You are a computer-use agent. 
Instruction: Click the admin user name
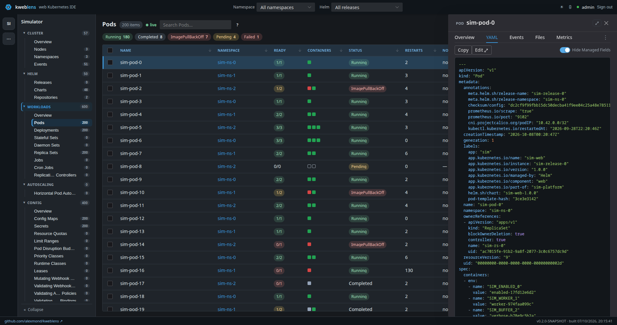tap(588, 7)
